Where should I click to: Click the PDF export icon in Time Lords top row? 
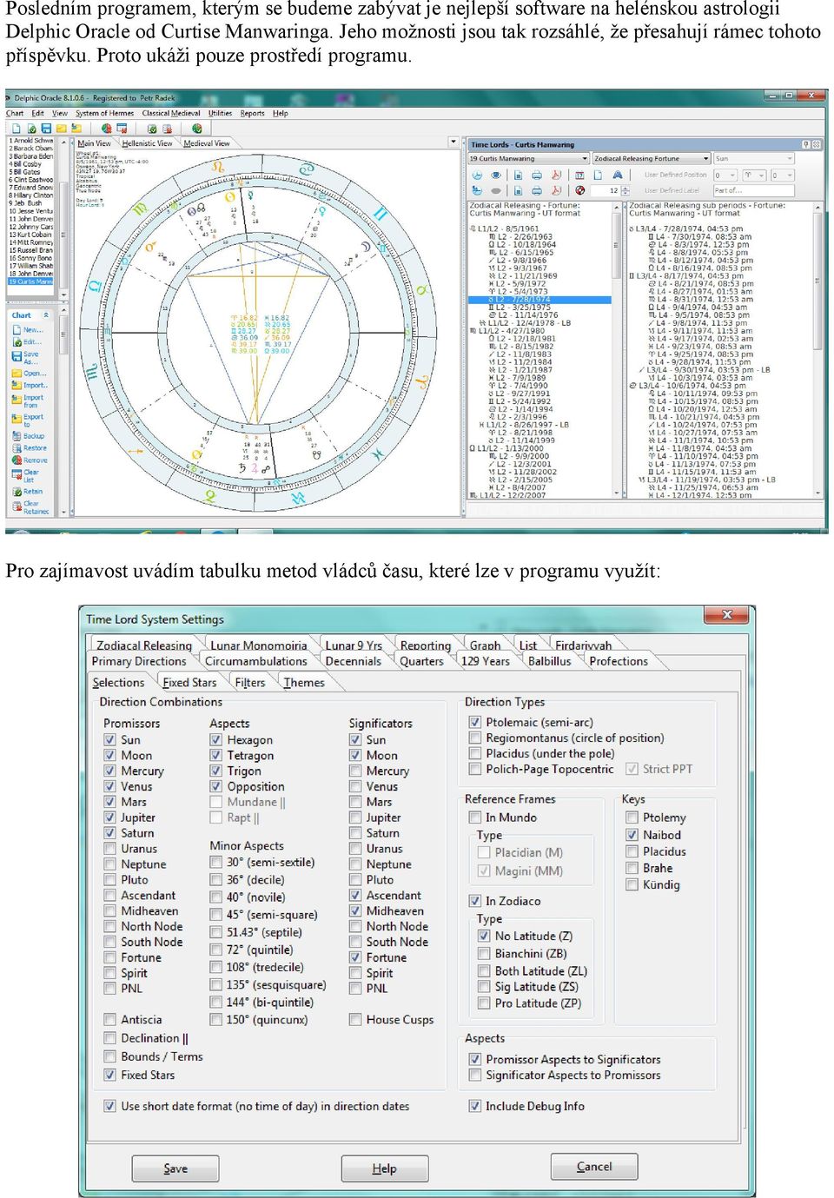[x=557, y=175]
